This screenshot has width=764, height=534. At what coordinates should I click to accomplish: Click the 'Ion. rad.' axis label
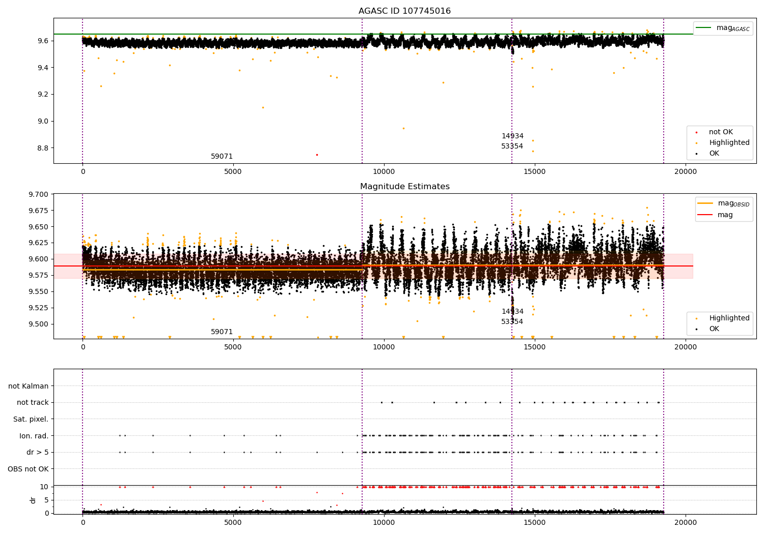34,436
